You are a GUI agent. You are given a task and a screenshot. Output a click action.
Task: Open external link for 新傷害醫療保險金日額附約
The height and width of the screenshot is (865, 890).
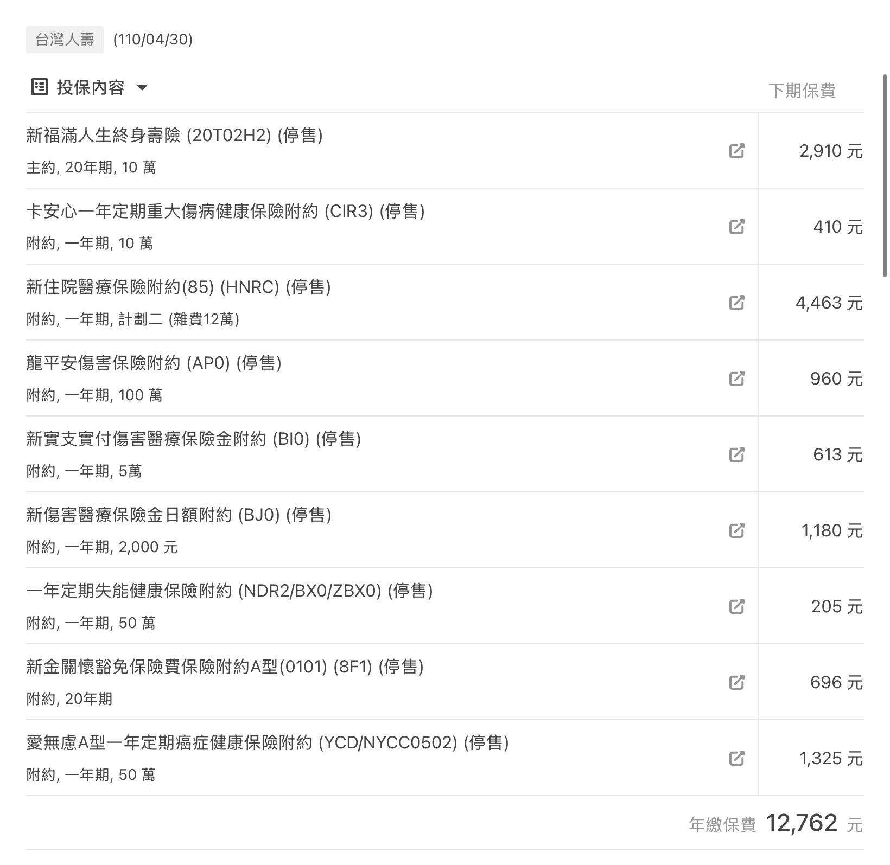click(x=736, y=530)
